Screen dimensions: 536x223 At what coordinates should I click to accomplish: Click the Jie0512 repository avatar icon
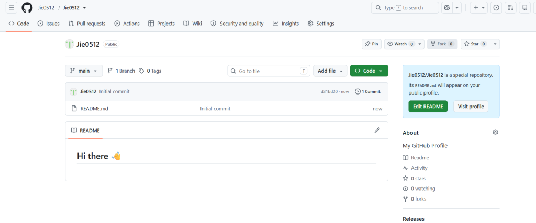[x=70, y=44]
